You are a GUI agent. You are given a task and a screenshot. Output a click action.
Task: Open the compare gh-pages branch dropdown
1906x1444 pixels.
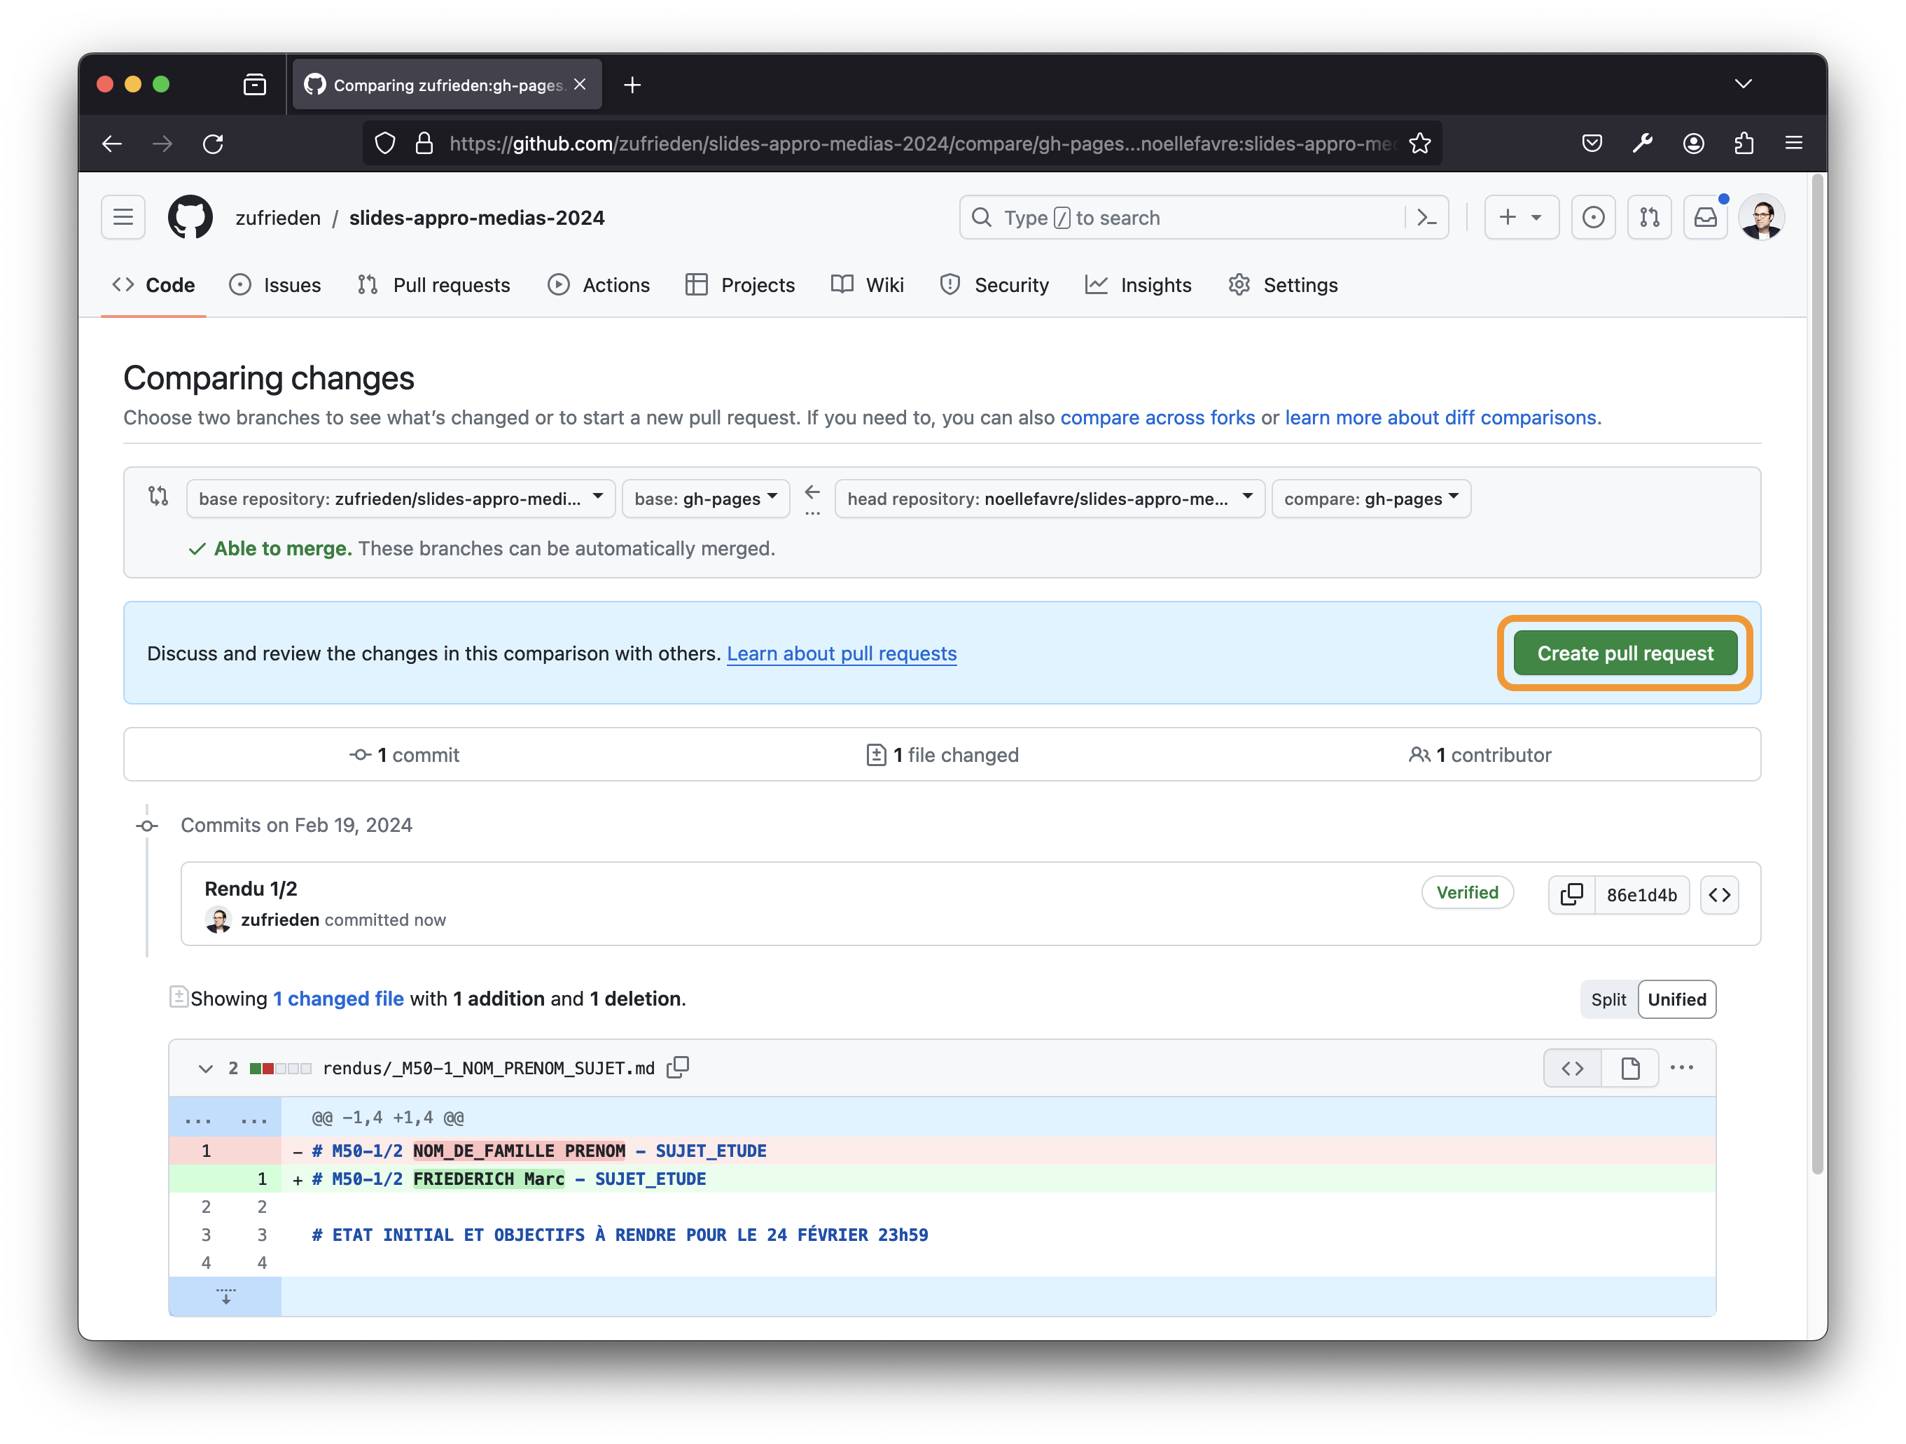tap(1370, 499)
